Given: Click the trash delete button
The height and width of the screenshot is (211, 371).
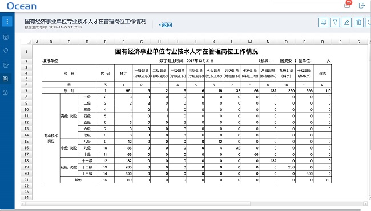Looking at the screenshot, I should pyautogui.click(x=358, y=22).
